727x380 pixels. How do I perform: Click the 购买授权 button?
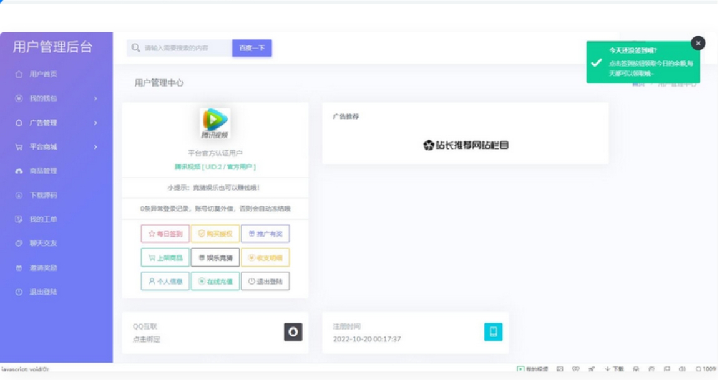215,234
